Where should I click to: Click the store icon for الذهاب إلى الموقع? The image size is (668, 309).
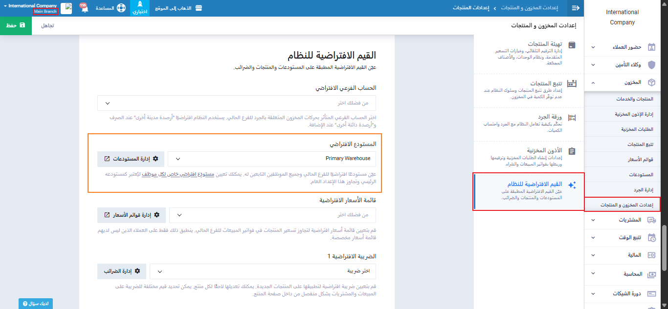[199, 9]
